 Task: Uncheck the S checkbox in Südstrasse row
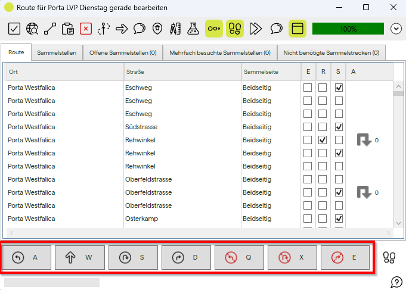pos(339,127)
